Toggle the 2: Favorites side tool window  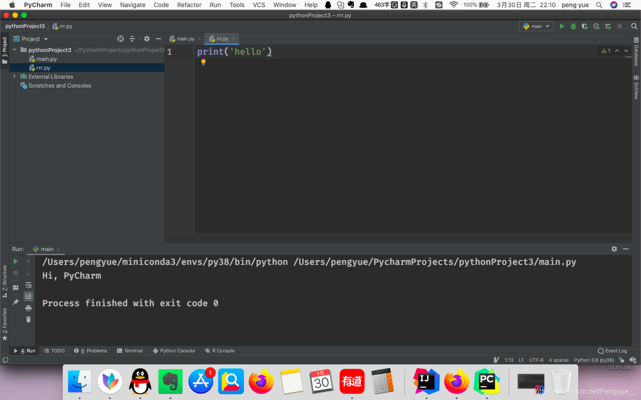coord(4,324)
